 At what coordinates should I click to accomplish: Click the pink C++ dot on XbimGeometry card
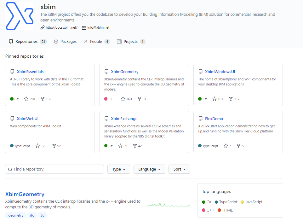tap(106, 99)
